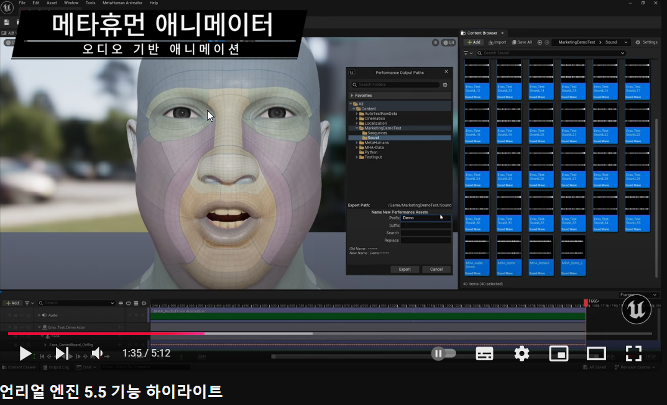Select the Localization folder
Screen dimensions: 667x405
(375, 123)
